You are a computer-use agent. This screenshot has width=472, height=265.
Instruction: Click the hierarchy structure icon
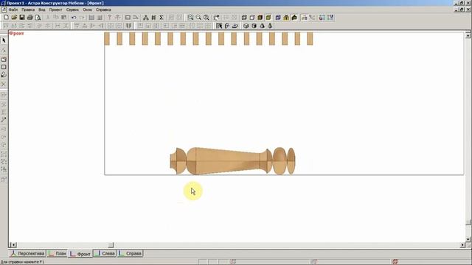146,18
